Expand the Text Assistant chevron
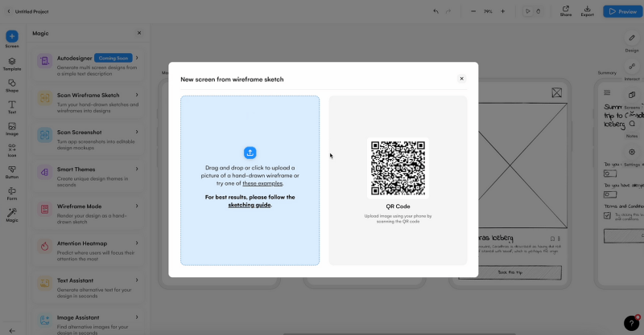 pyautogui.click(x=137, y=280)
